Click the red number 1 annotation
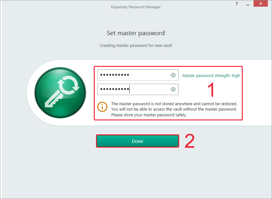This screenshot has height=199, width=272. 211,90
